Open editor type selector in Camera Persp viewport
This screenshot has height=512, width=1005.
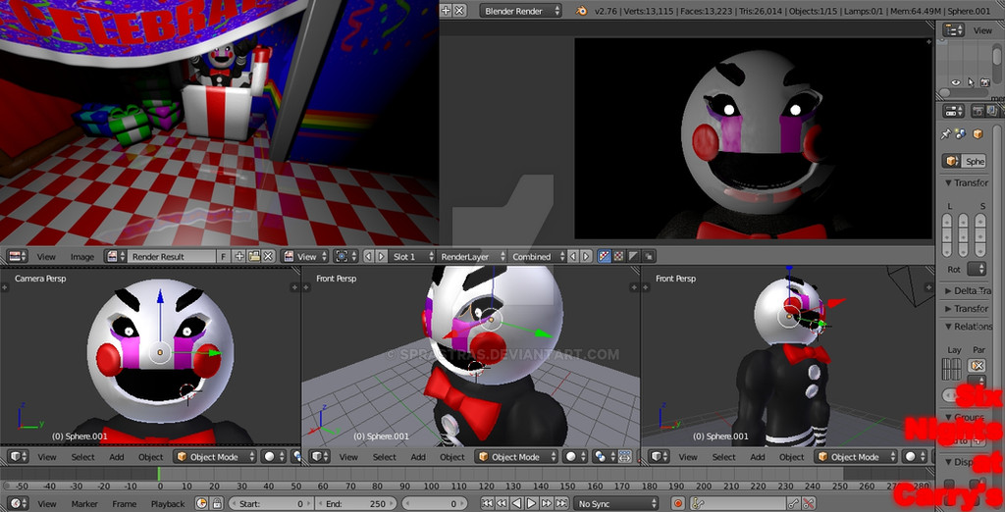[x=19, y=457]
